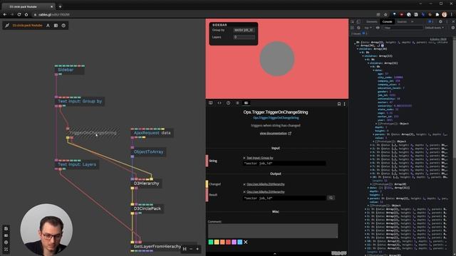This screenshot has width=456, height=256.
Task: Reload the page in the browser
Action: (19, 14)
